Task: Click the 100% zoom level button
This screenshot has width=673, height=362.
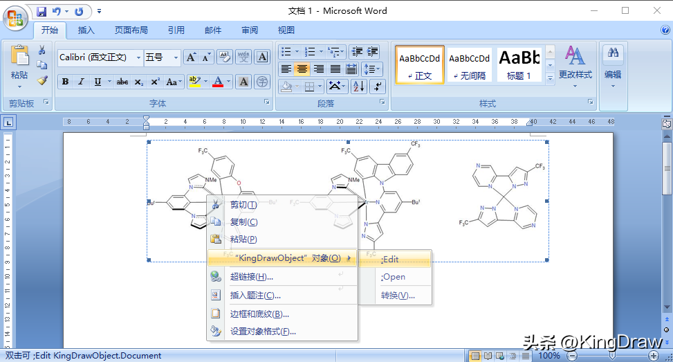Action: (549, 356)
